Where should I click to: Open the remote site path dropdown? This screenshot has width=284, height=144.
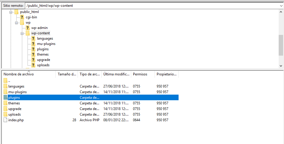pos(281,6)
